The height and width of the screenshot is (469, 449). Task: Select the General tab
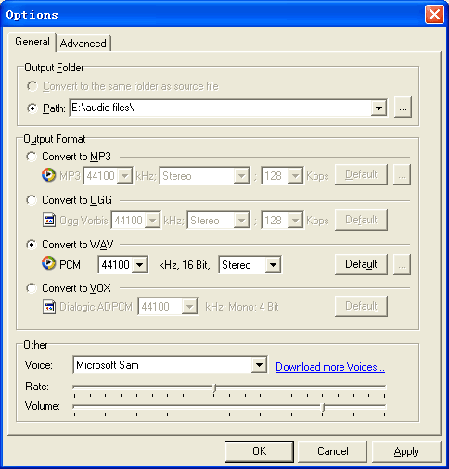click(32, 42)
